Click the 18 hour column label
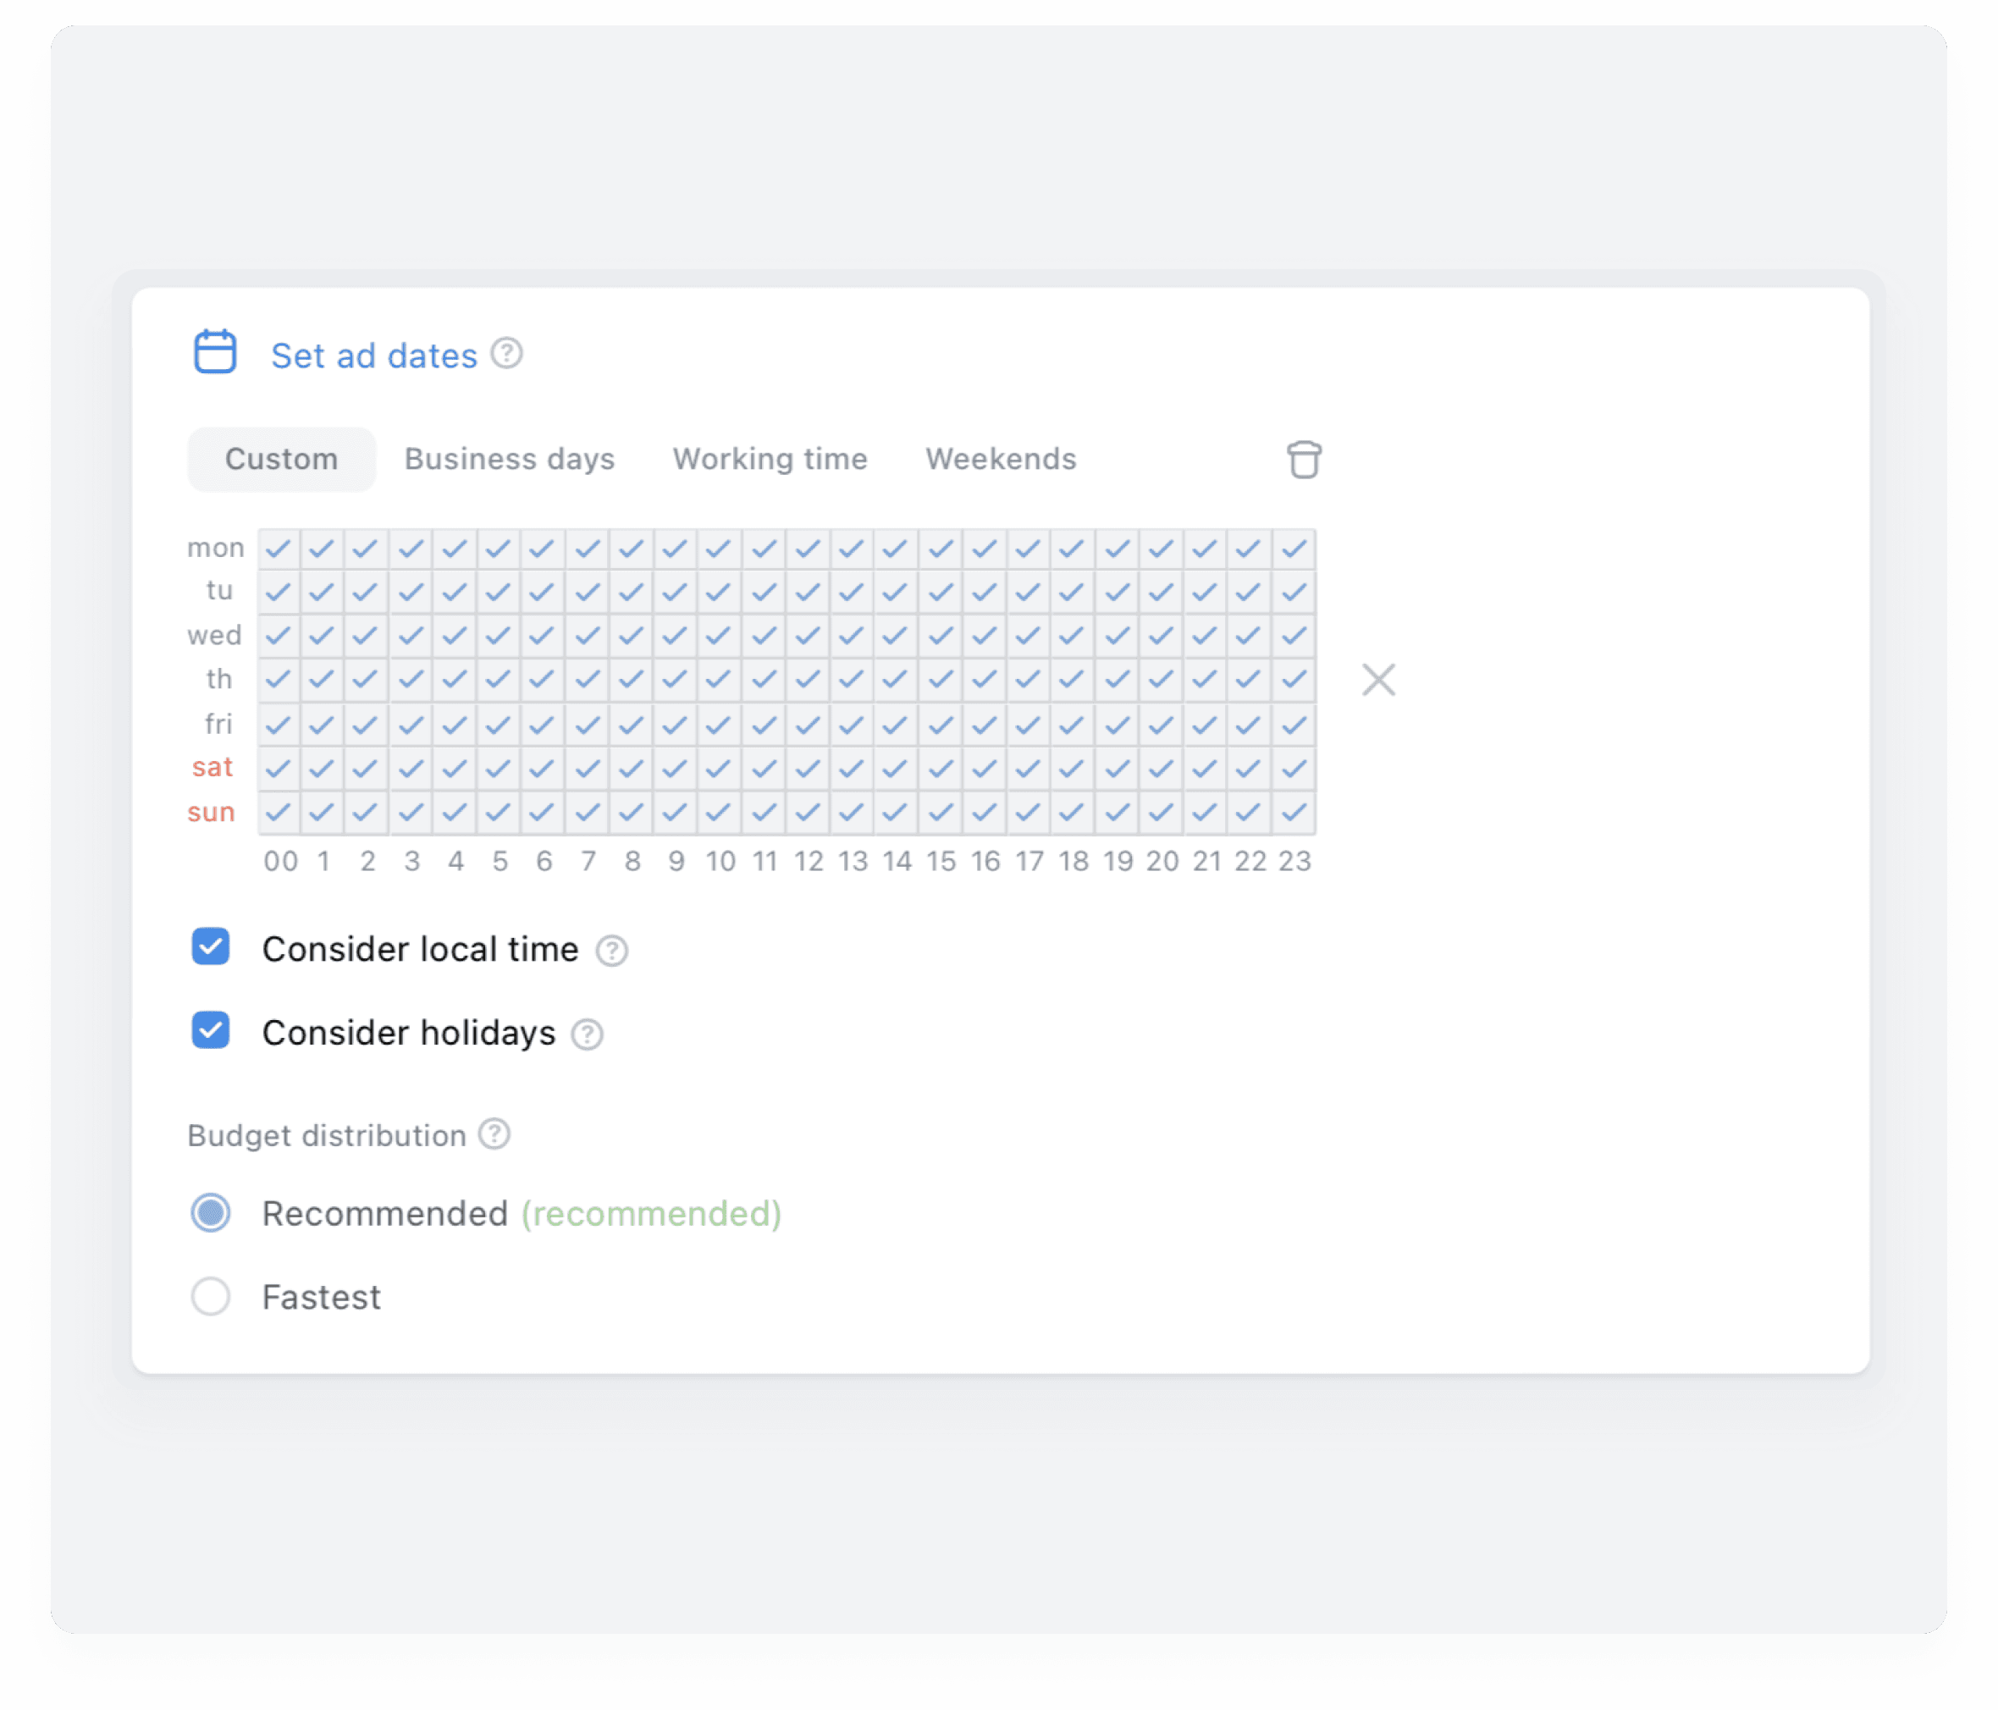Image resolution: width=1998 pixels, height=1710 pixels. [x=1074, y=861]
